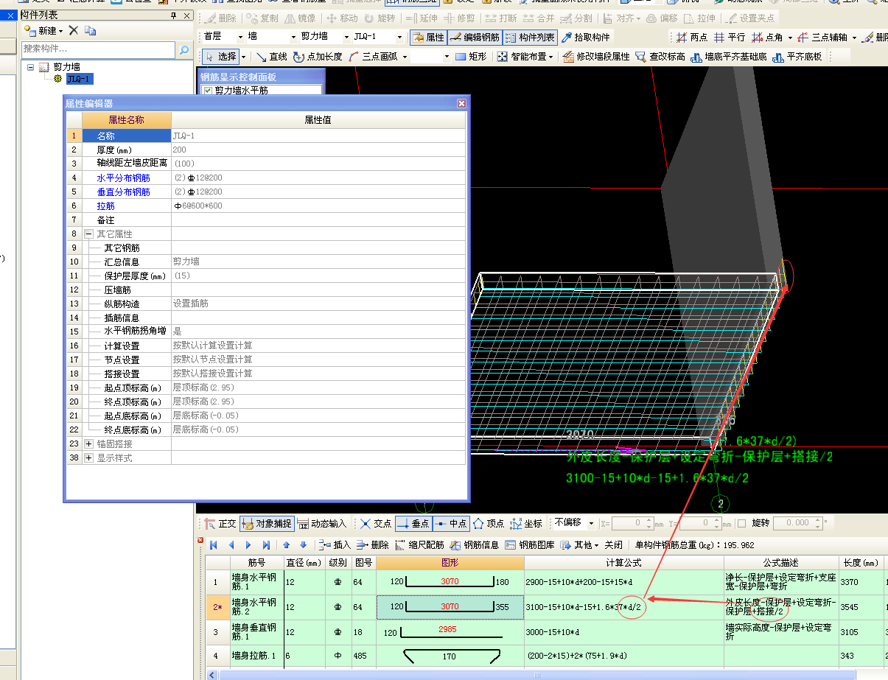Click the 属性名称 column header
888x680 pixels.
(126, 120)
